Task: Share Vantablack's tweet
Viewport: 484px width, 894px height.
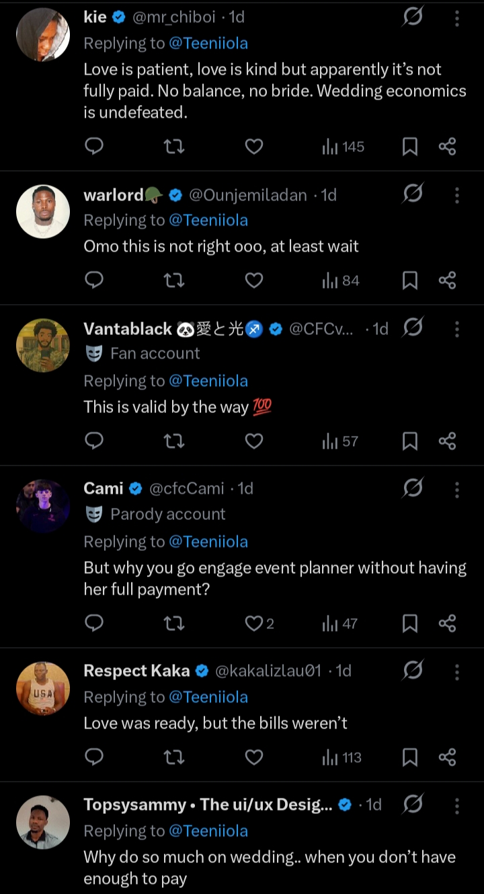Action: click(447, 441)
